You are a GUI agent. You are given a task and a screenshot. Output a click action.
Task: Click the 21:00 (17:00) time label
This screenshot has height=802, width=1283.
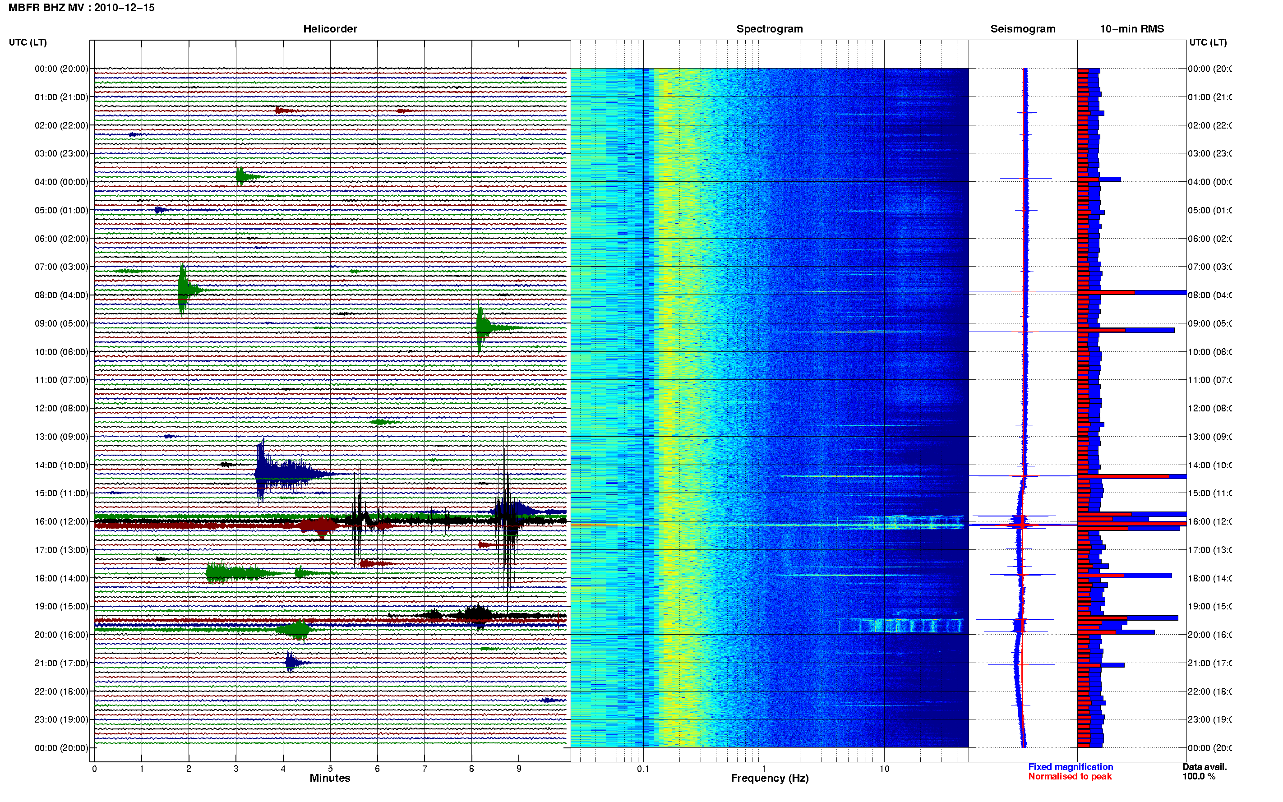[x=61, y=663]
